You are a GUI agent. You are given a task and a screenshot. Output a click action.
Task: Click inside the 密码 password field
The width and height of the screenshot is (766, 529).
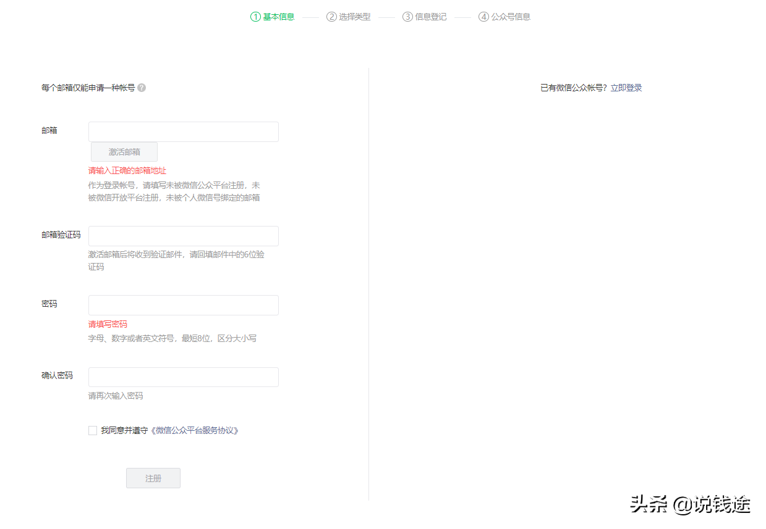coord(183,305)
